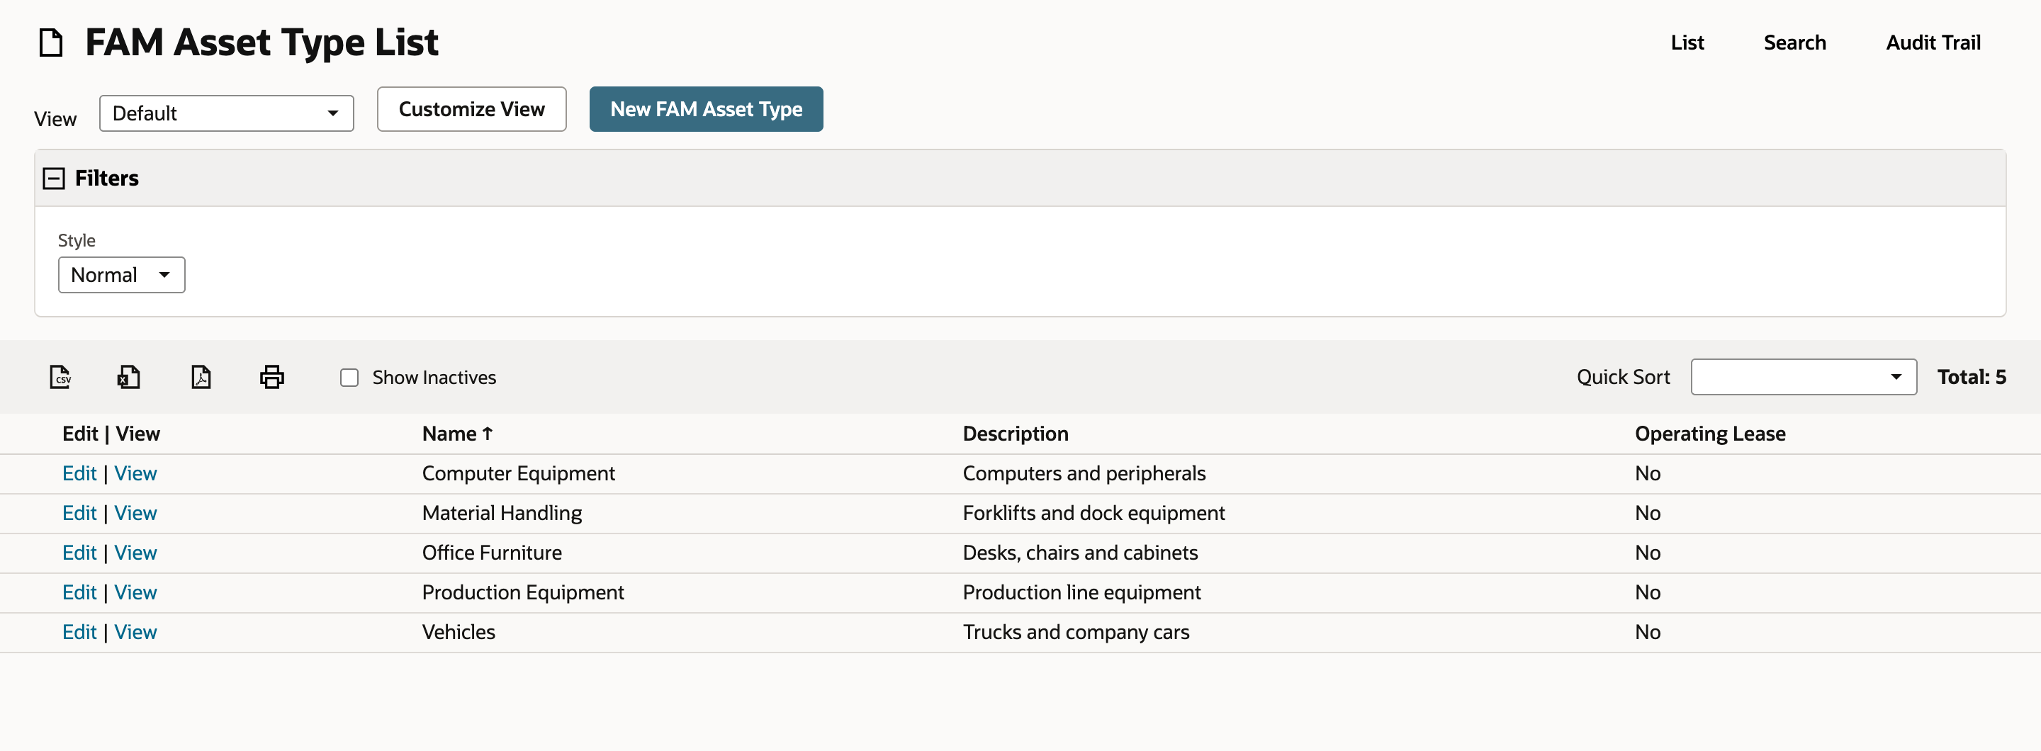Select the 'Material Handling' name cell

(x=502, y=514)
